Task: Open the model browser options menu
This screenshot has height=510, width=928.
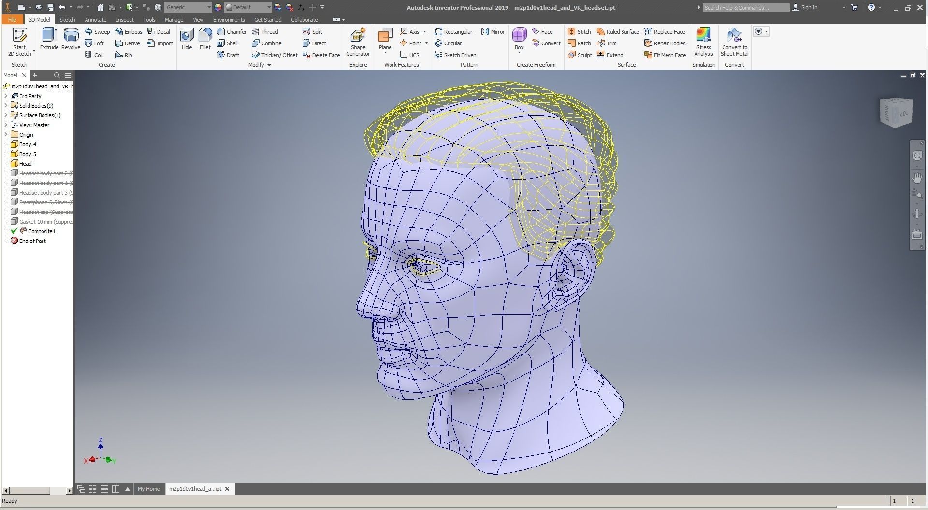Action: [x=68, y=75]
